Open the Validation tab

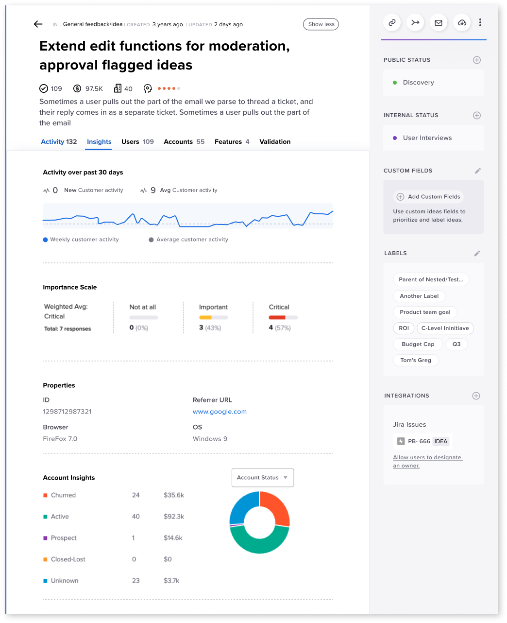(x=275, y=142)
